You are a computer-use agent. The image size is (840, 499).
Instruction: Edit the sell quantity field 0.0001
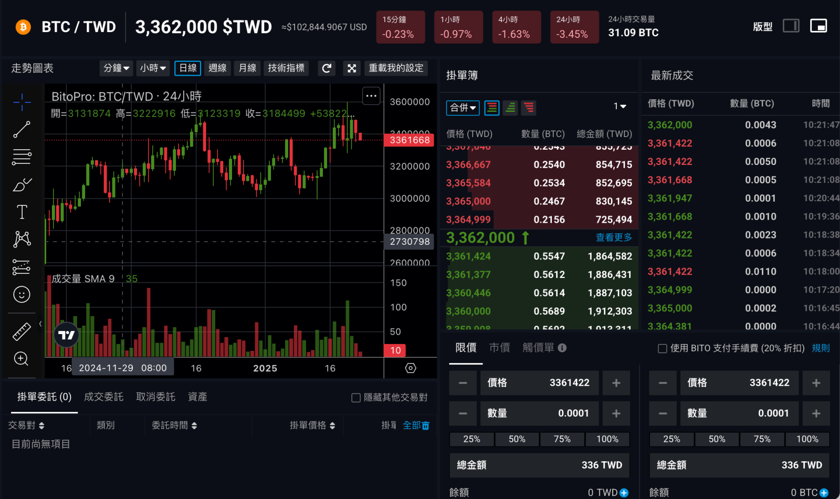click(x=739, y=413)
